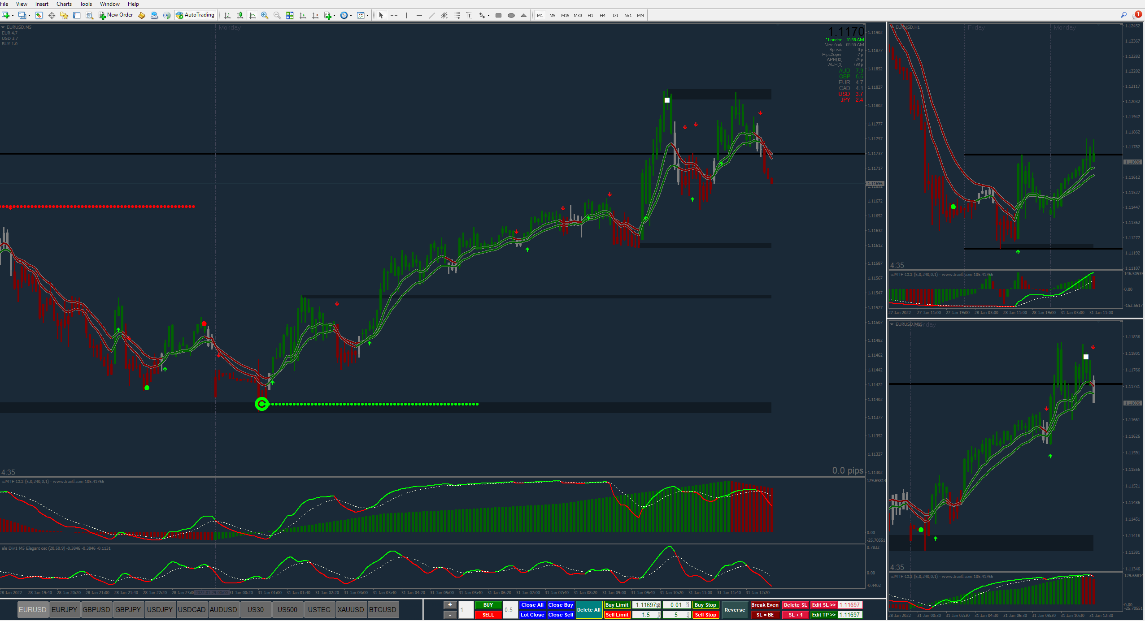Select the Draw Trendline tool
Image resolution: width=1145 pixels, height=621 pixels.
point(431,15)
